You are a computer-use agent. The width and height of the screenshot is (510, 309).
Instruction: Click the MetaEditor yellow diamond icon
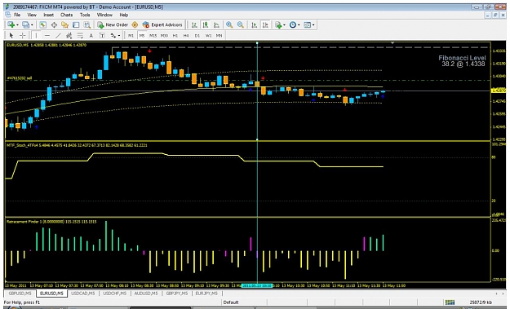pyautogui.click(x=135, y=24)
